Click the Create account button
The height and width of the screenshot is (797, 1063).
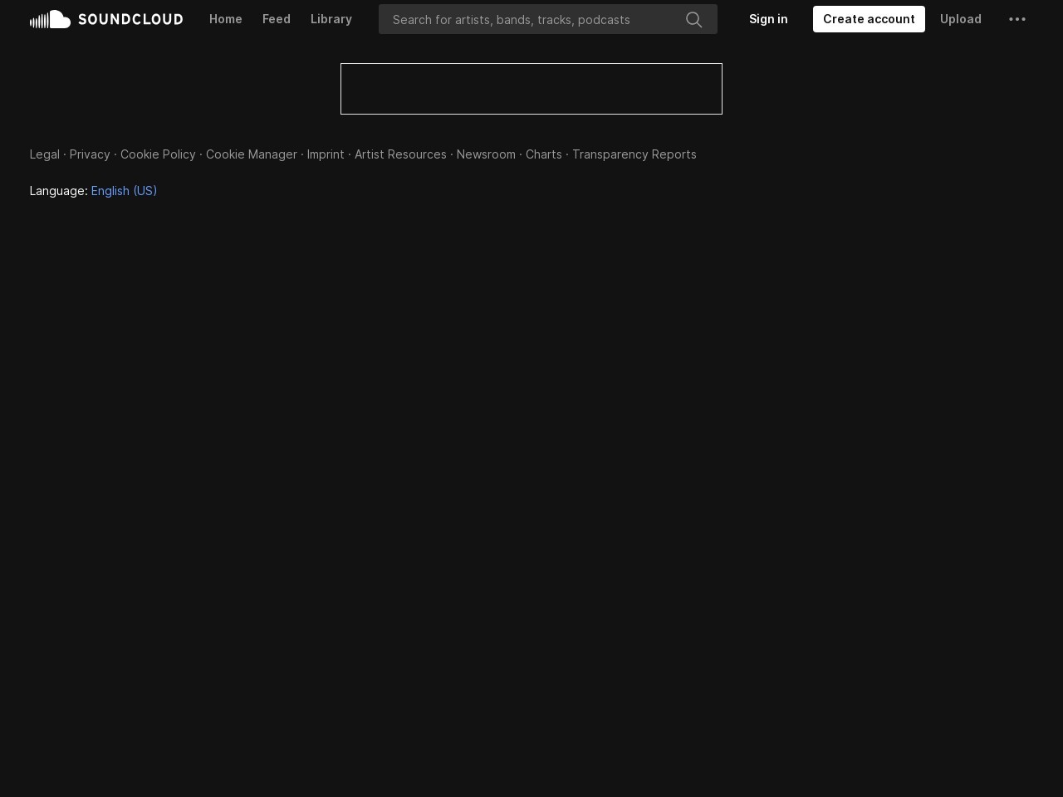click(x=868, y=19)
